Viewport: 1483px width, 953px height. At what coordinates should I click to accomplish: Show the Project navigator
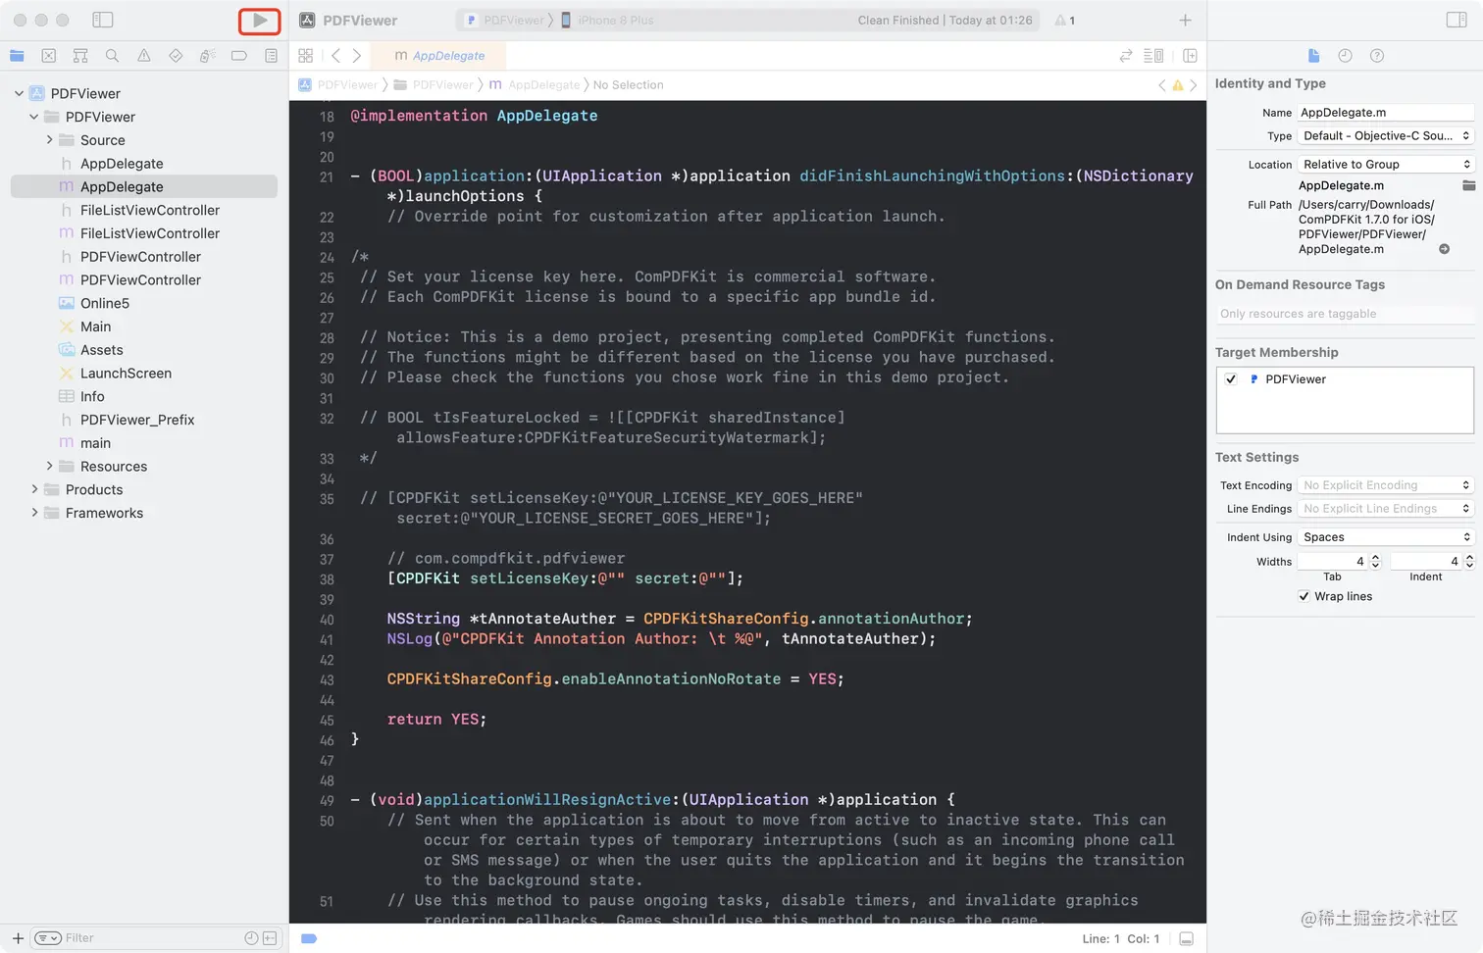pyautogui.click(x=17, y=56)
